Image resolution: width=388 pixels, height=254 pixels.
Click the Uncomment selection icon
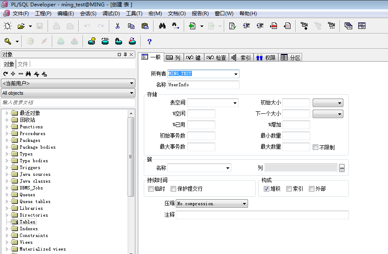point(287,25)
